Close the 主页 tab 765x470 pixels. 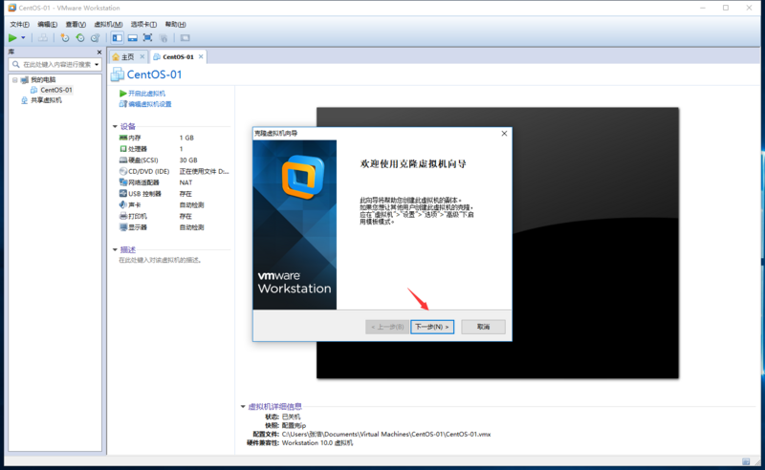click(142, 56)
